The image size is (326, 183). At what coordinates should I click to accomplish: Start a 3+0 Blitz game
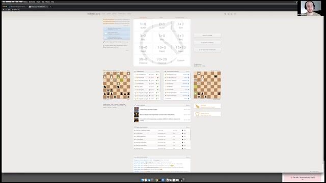coord(181,25)
